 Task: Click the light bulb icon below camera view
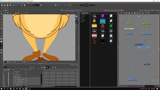(x=4, y=62)
